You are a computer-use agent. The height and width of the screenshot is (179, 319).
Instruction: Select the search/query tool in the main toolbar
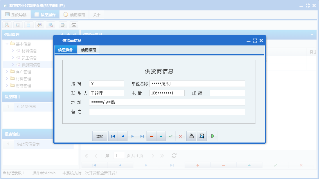click(x=6, y=25)
